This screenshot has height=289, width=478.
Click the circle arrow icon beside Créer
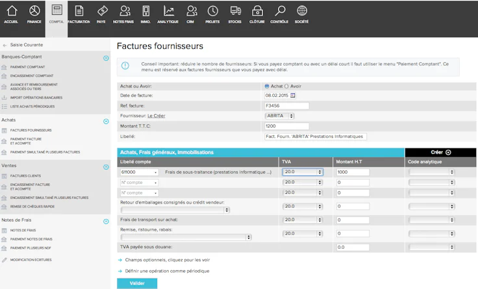coord(448,152)
